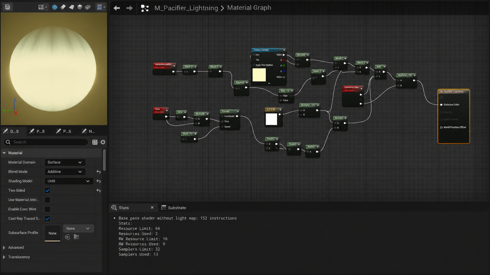Select the cylinder preview mesh
The width and height of the screenshot is (490, 275).
(63, 7)
